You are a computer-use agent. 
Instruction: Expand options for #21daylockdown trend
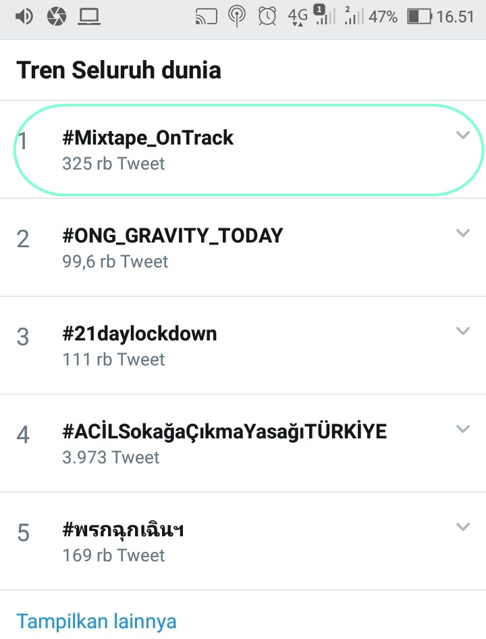462,331
